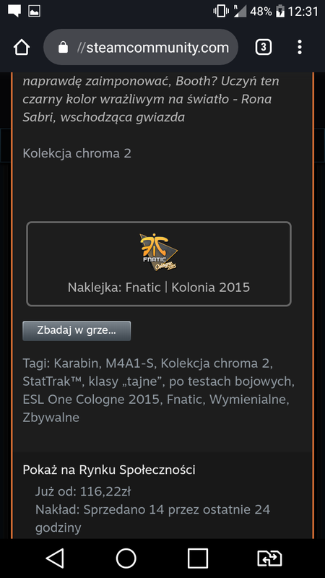This screenshot has height=578, width=325.
Task: Tap the screen switch icon in navigation bar
Action: (269, 558)
